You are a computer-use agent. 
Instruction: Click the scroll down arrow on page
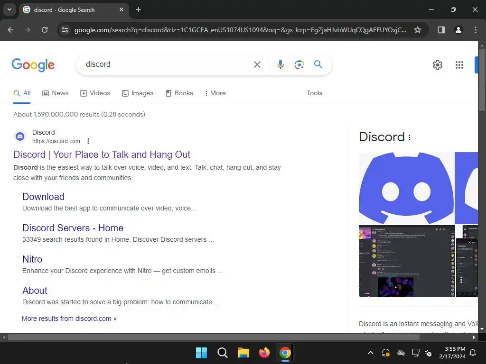tap(482, 329)
